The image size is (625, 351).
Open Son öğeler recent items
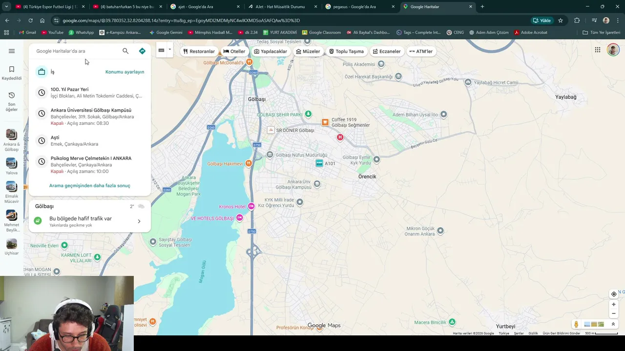coord(12,101)
